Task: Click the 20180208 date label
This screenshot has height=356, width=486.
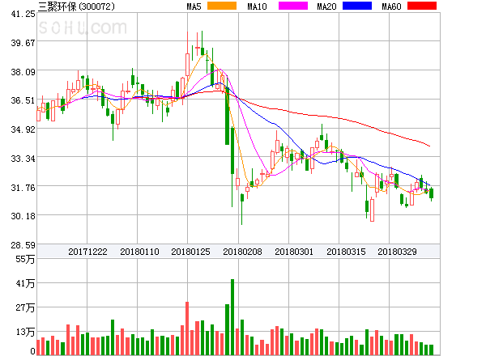Action: (x=242, y=252)
